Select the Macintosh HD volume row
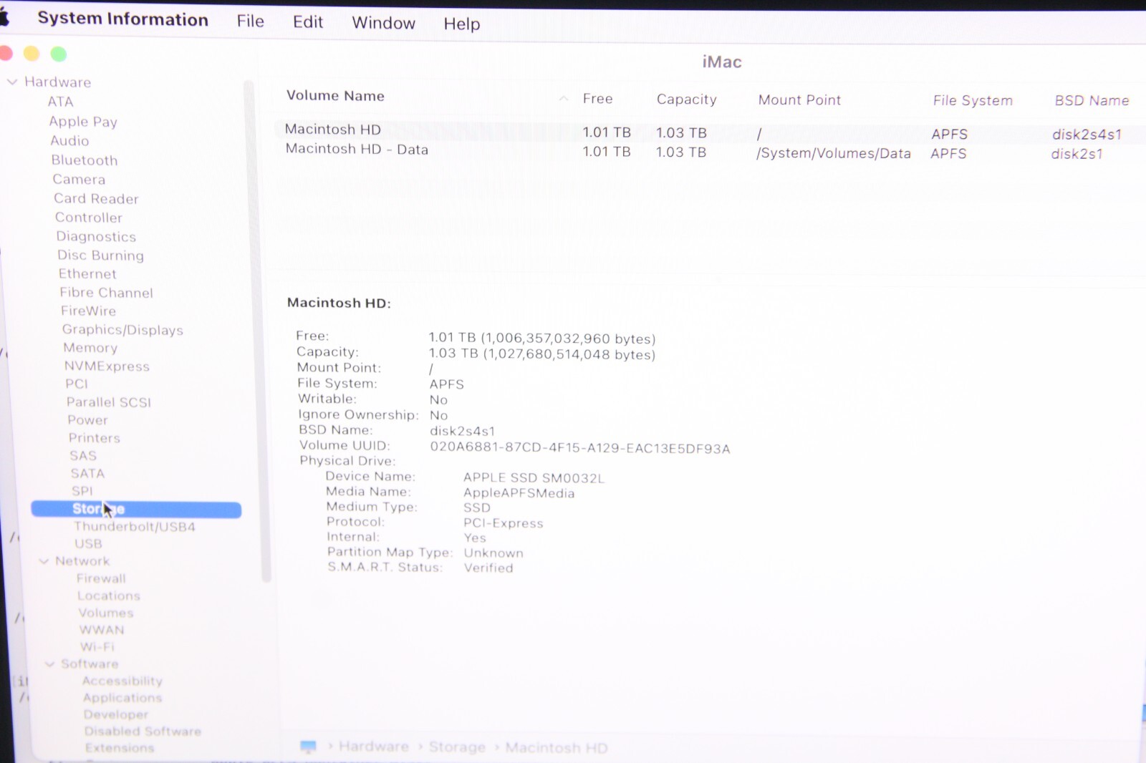Viewport: 1146px width, 763px height. pos(709,132)
